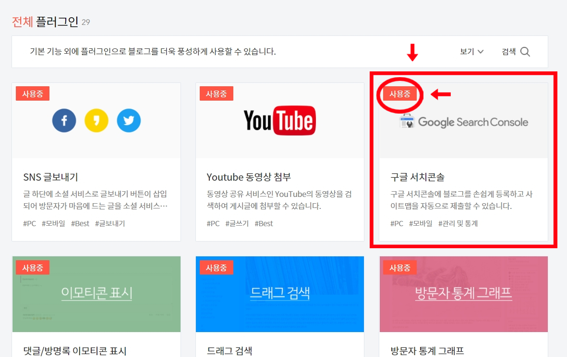Click the 사용중 badge on Youtube card
The width and height of the screenshot is (567, 357).
(216, 93)
